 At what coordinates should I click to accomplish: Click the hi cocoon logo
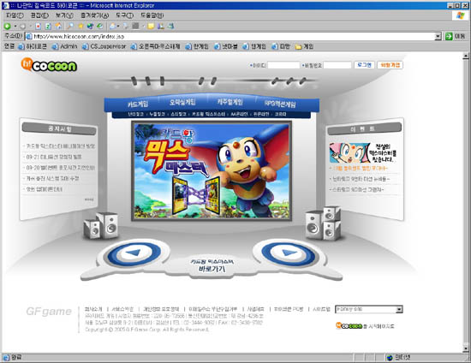click(x=49, y=65)
